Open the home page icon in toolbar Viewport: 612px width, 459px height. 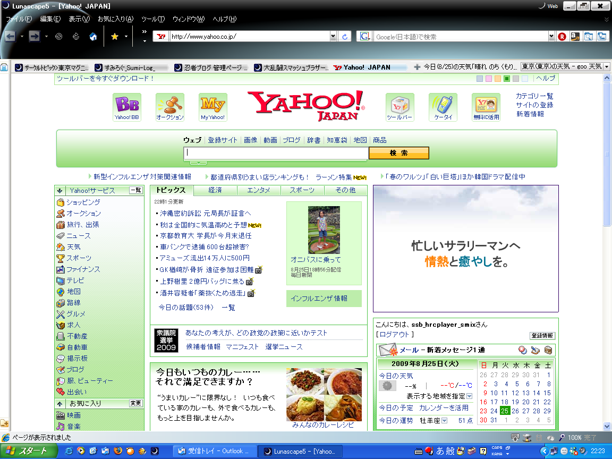tap(93, 37)
